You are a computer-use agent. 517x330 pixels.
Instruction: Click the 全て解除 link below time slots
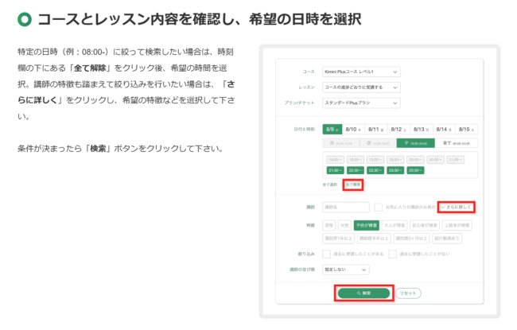point(352,184)
